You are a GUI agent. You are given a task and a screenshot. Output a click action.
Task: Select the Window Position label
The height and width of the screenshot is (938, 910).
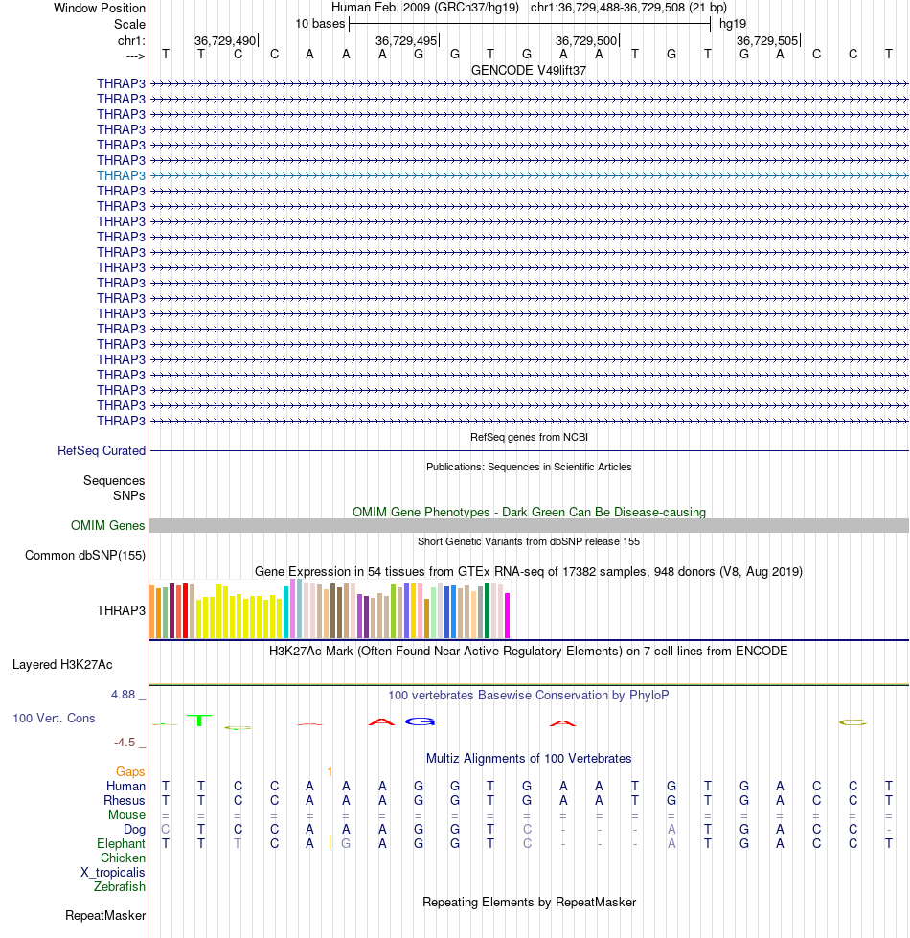pos(100,8)
